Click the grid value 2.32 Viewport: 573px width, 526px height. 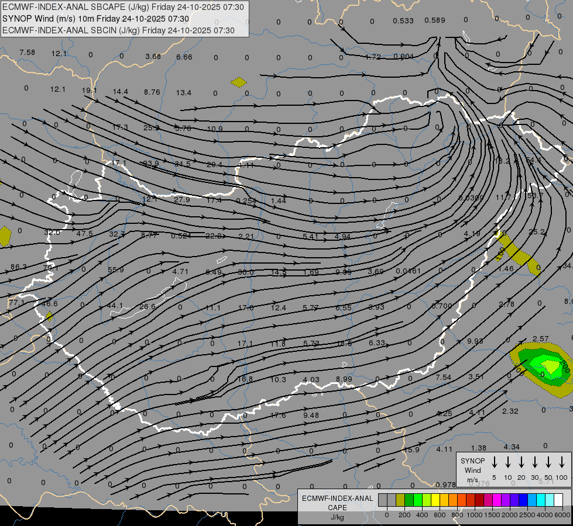510,411
